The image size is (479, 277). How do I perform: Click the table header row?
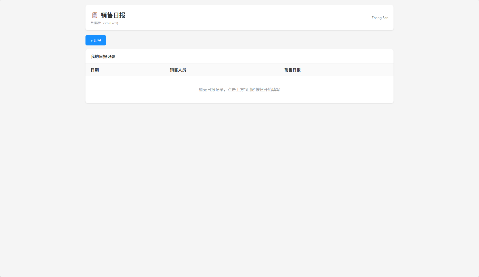[x=239, y=70]
